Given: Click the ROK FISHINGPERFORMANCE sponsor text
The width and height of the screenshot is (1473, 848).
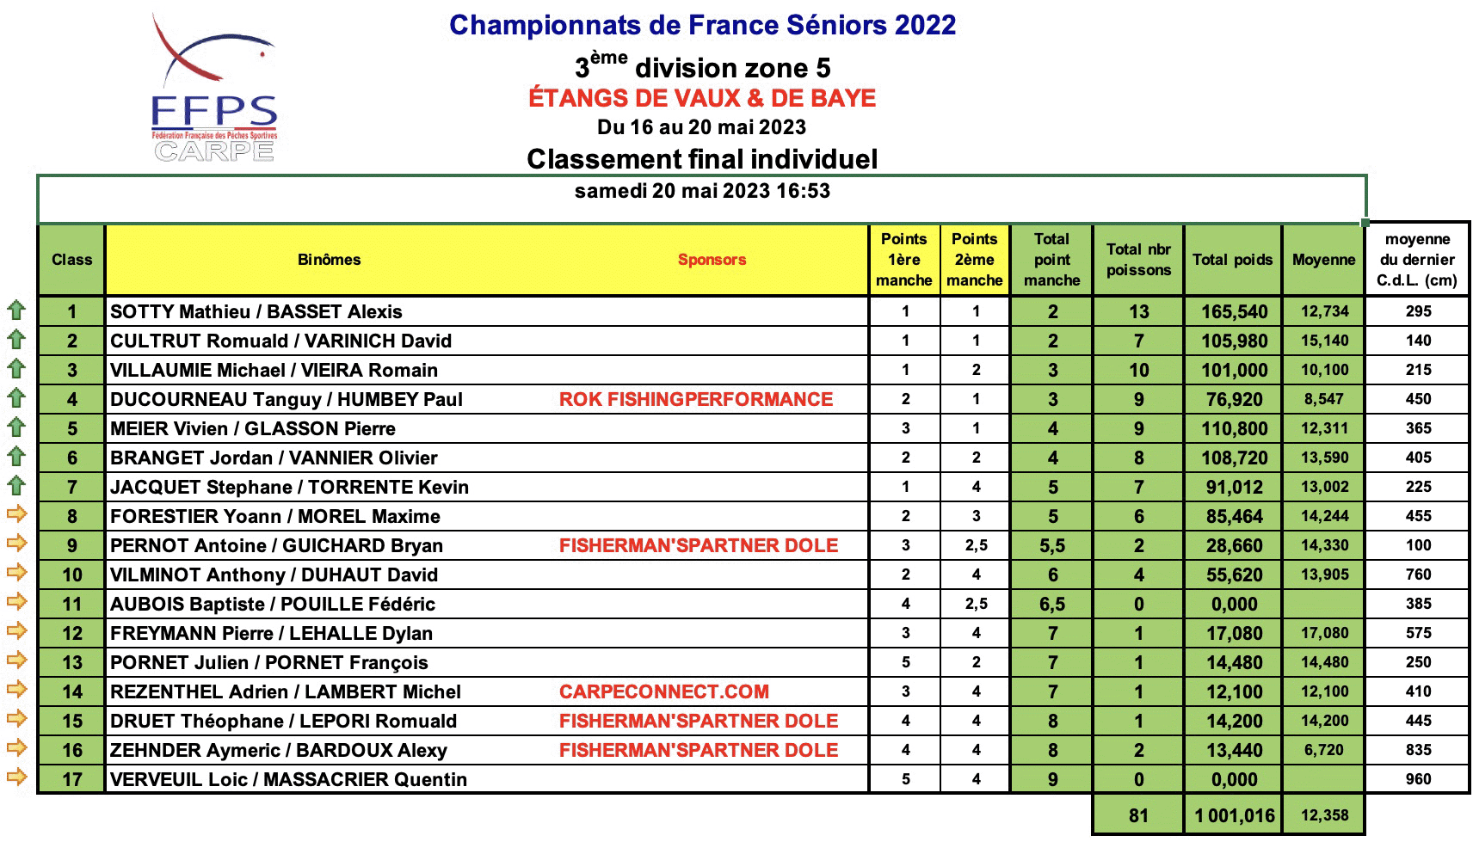Looking at the screenshot, I should click(696, 399).
